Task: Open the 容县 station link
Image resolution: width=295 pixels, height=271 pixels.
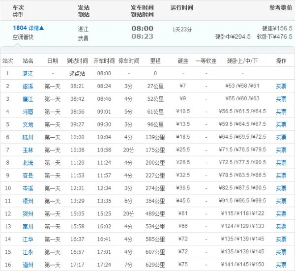Action: (28, 176)
